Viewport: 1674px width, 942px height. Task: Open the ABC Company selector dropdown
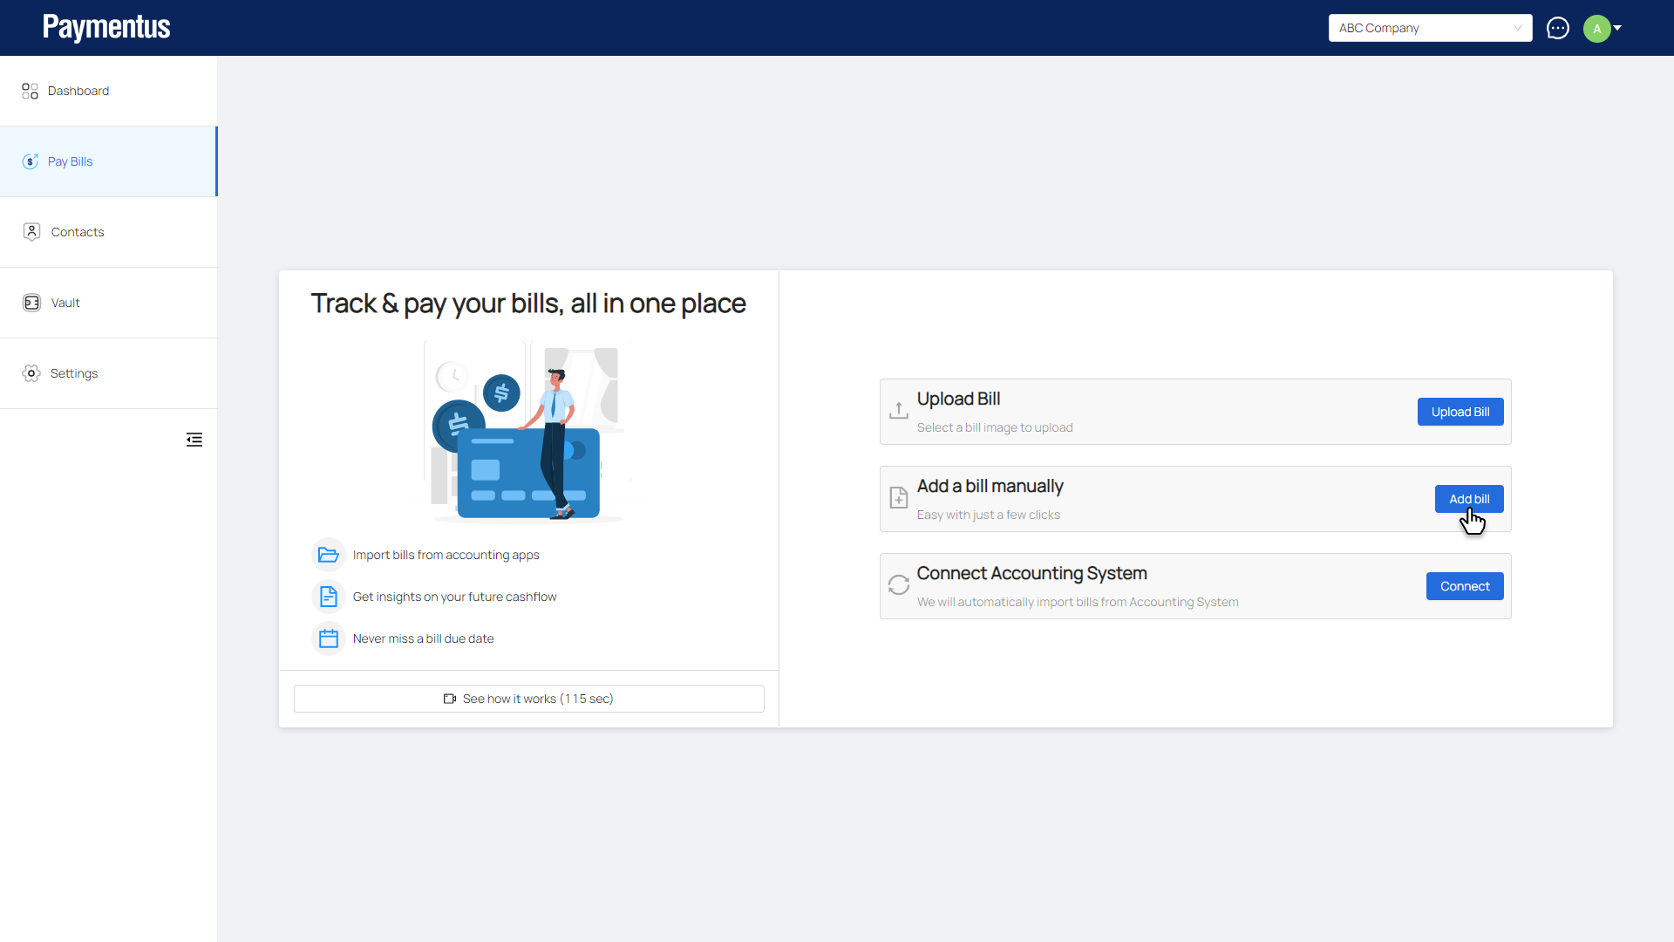[x=1430, y=28]
